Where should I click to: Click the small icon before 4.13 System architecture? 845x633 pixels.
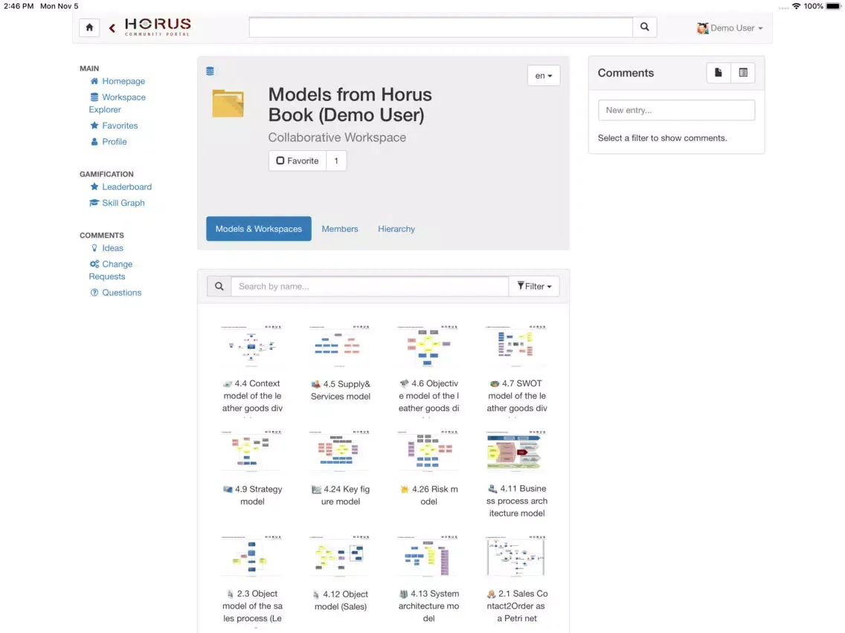(x=403, y=594)
